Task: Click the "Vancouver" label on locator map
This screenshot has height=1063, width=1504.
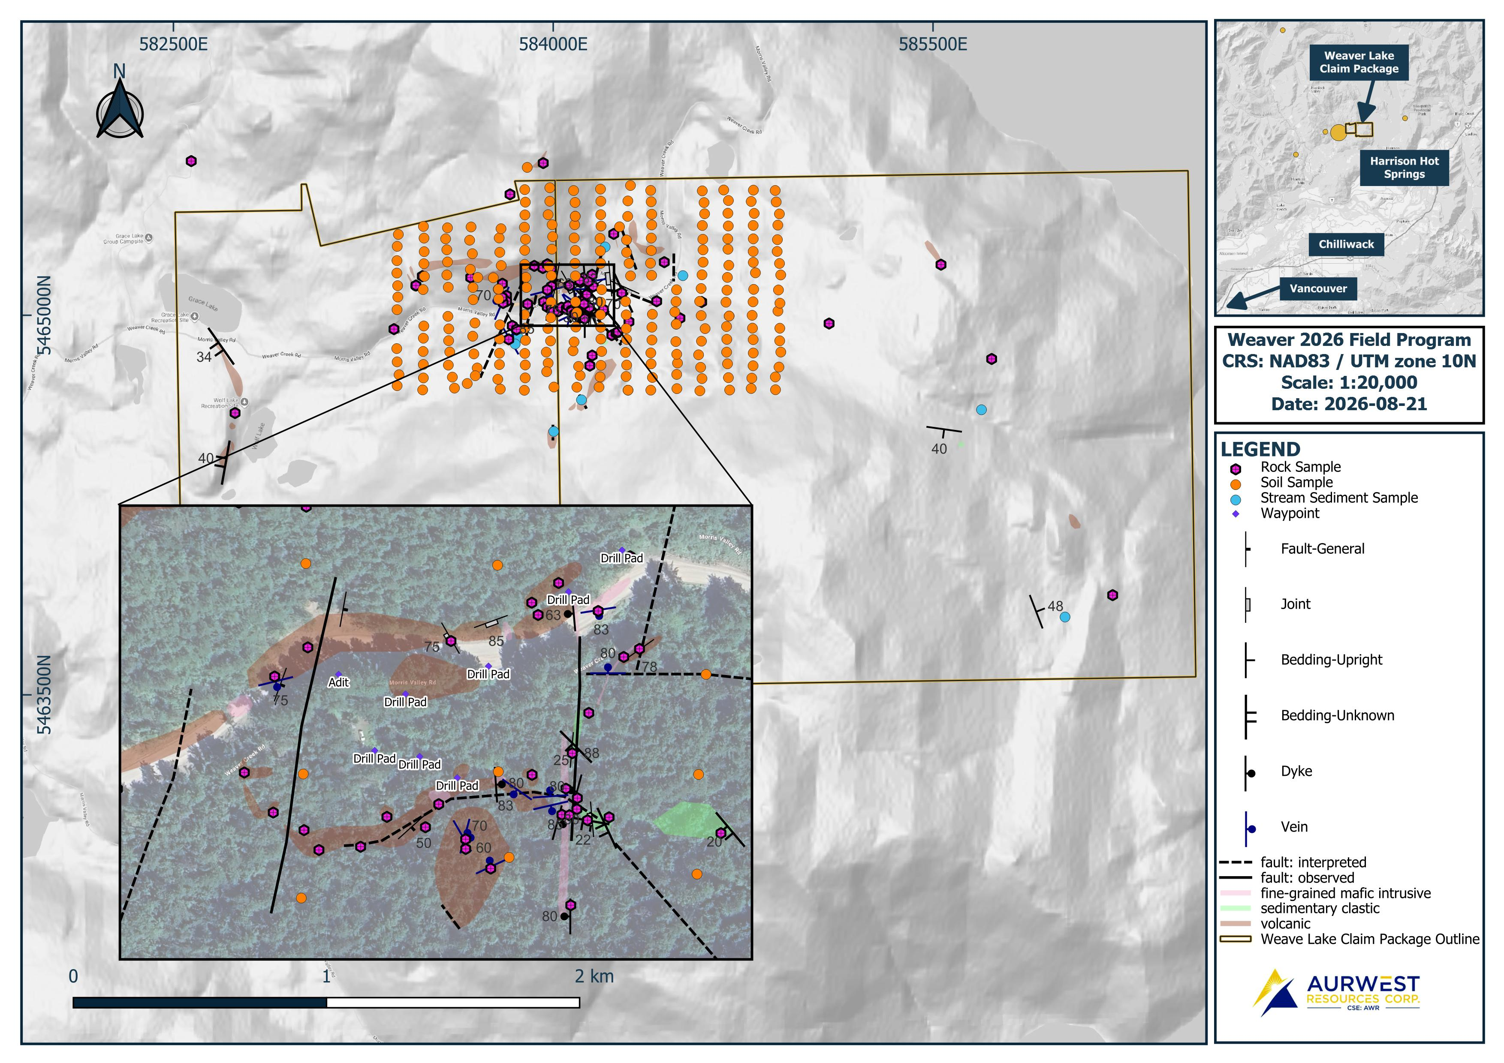Action: [1318, 288]
